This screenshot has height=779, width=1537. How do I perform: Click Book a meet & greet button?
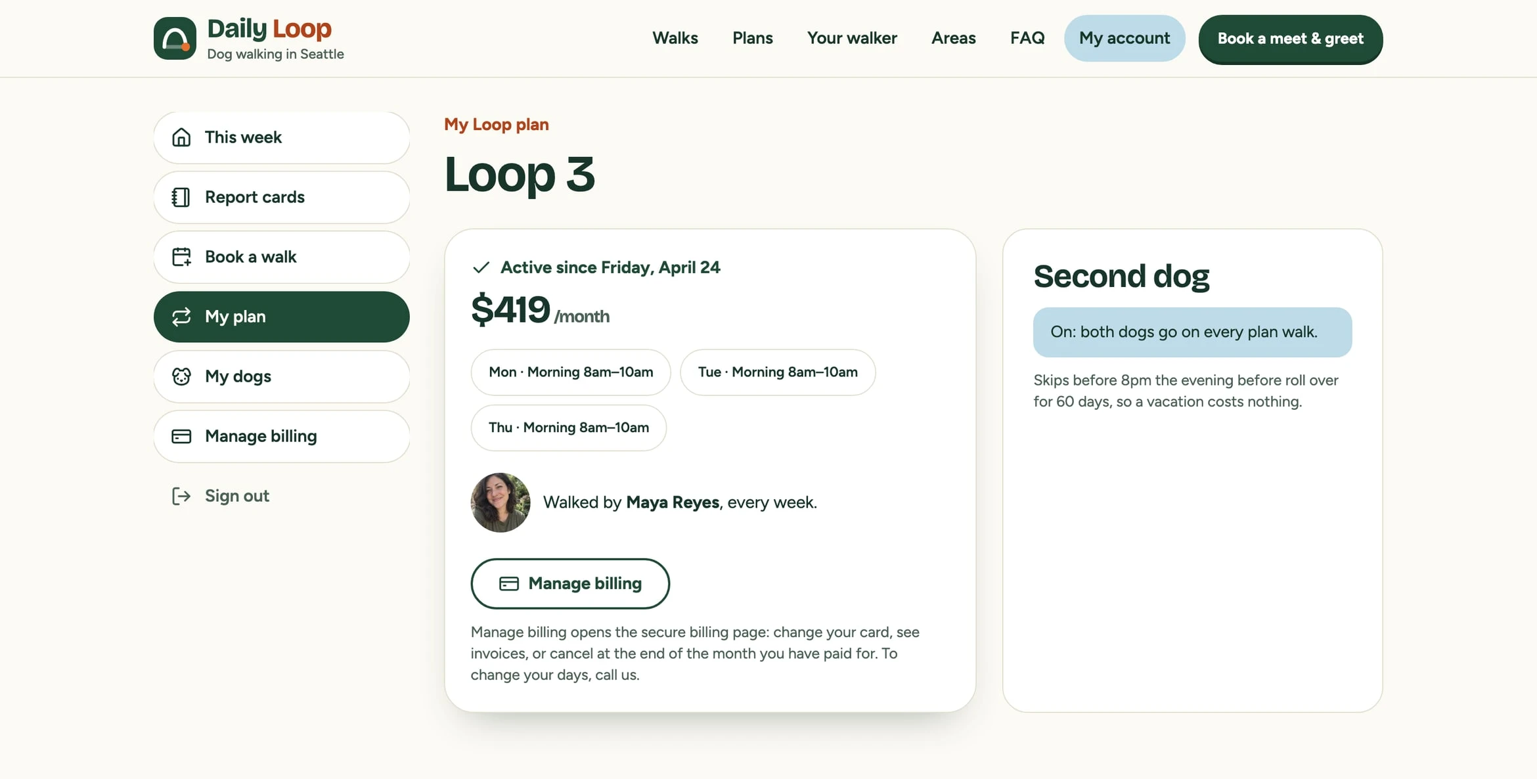coord(1291,39)
